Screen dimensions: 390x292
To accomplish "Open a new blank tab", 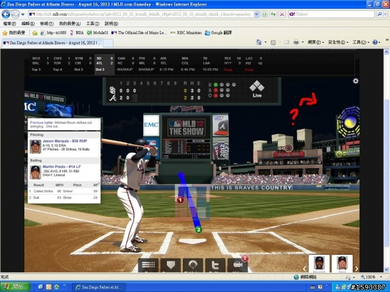I will [108, 43].
